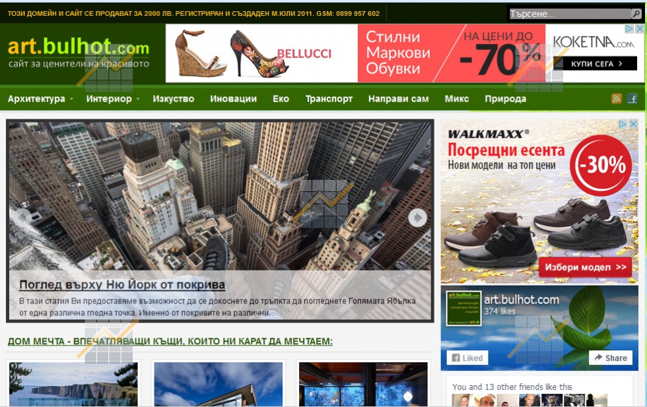This screenshot has width=647, height=407.
Task: Open the cliffside house thumbnail
Action: (73, 385)
